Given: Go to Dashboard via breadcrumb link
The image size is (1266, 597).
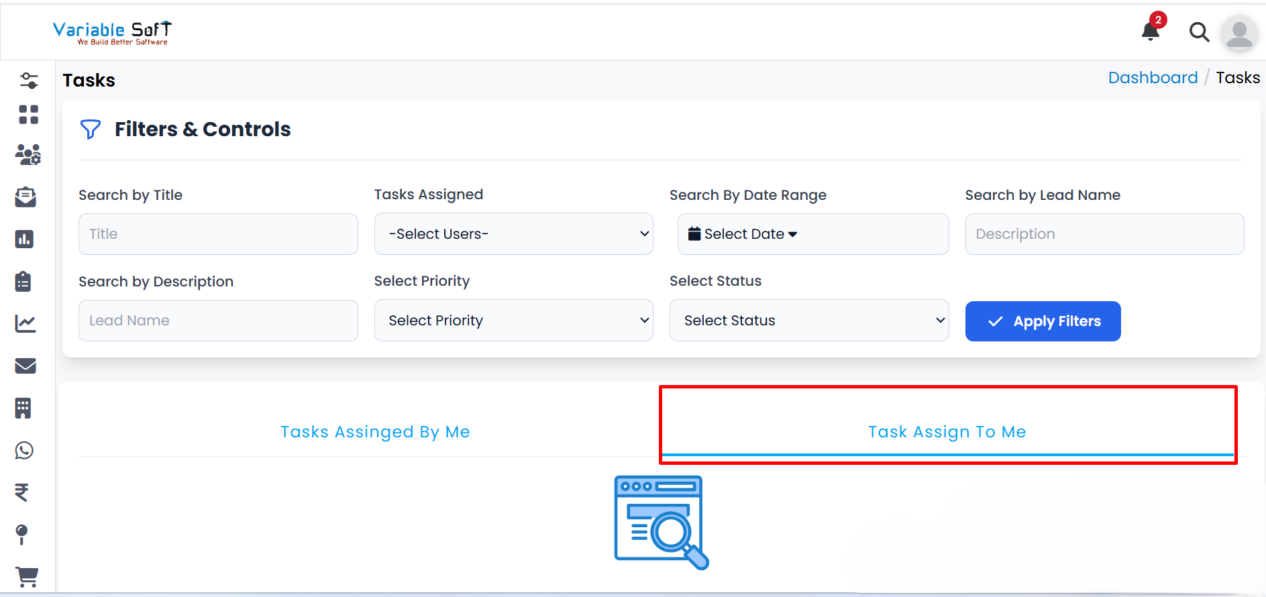Looking at the screenshot, I should (x=1152, y=78).
